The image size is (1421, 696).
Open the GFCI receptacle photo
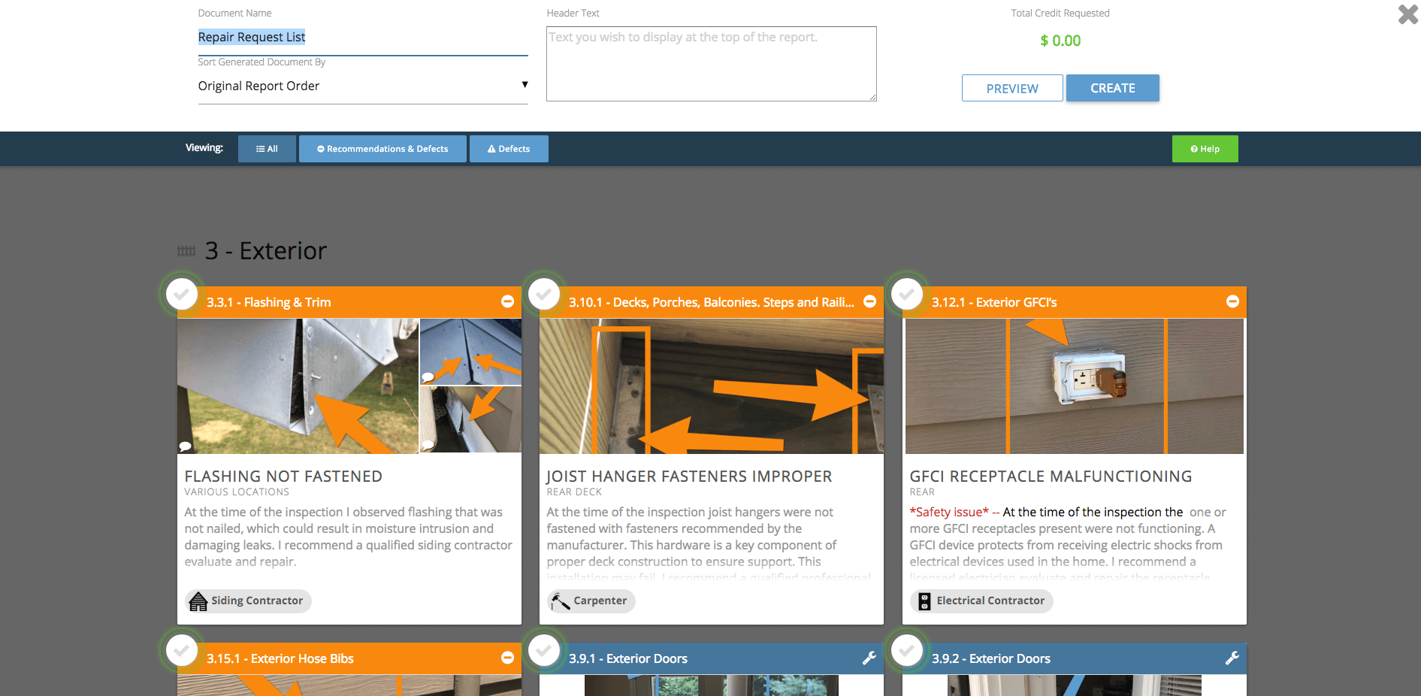1074,386
